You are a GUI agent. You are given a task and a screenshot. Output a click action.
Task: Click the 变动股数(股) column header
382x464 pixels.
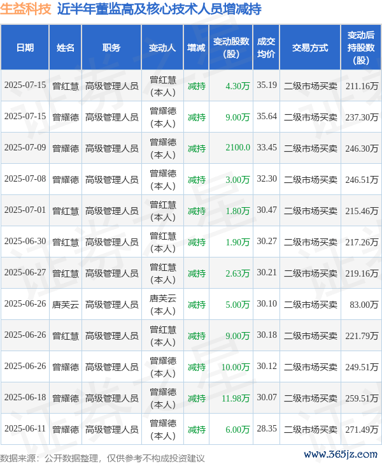coord(231,48)
